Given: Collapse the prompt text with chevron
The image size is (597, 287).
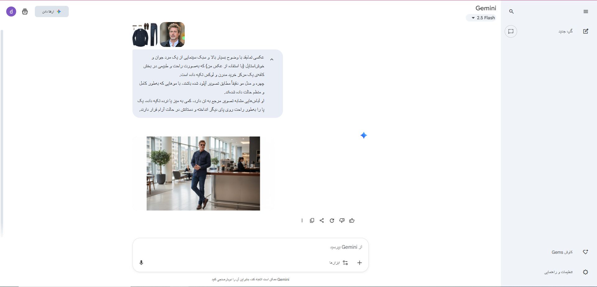Looking at the screenshot, I should point(272,59).
